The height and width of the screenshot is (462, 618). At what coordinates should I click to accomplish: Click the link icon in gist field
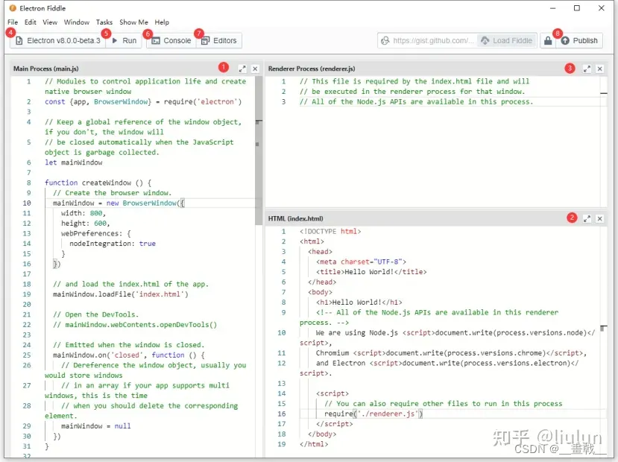click(385, 40)
